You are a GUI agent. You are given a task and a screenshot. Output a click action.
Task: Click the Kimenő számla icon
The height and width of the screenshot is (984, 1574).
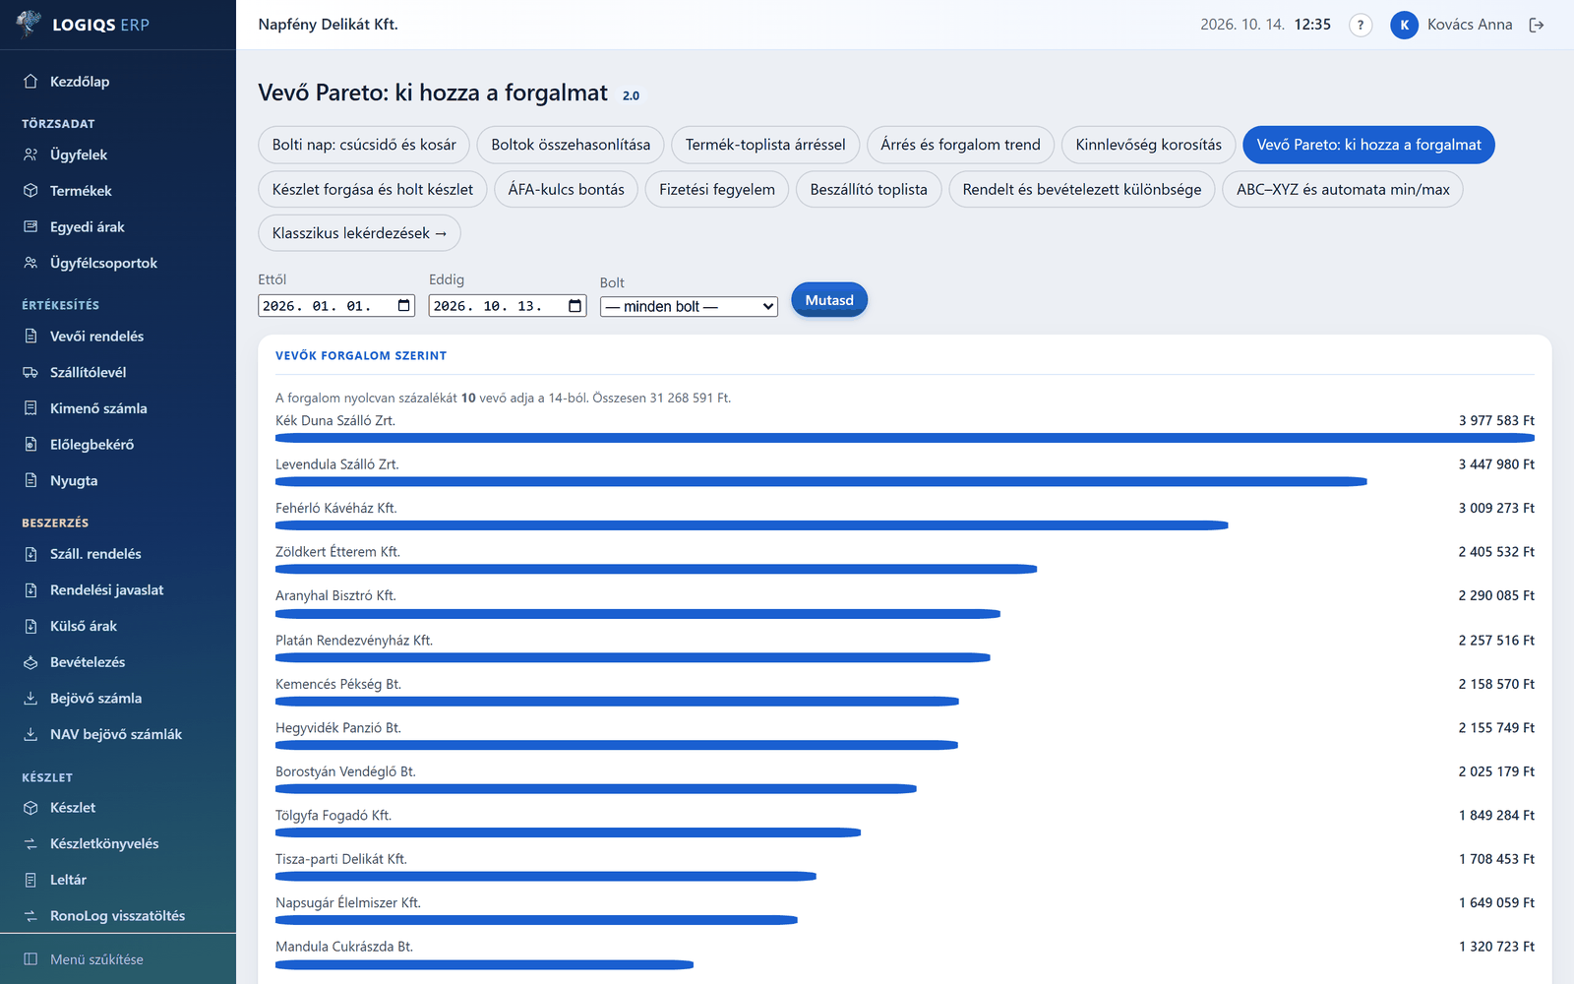(x=30, y=408)
